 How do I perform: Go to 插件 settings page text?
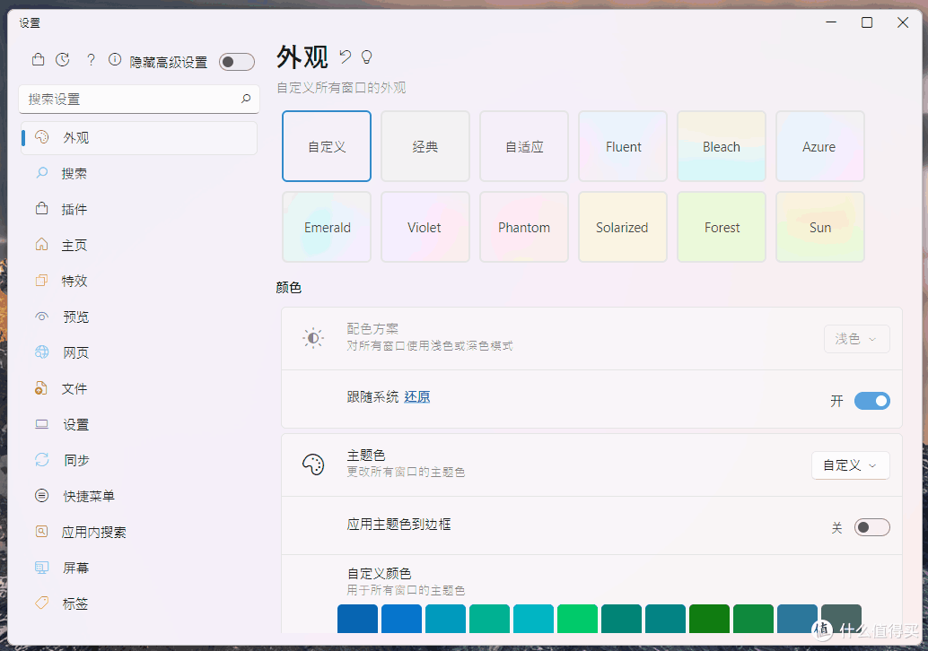(74, 209)
